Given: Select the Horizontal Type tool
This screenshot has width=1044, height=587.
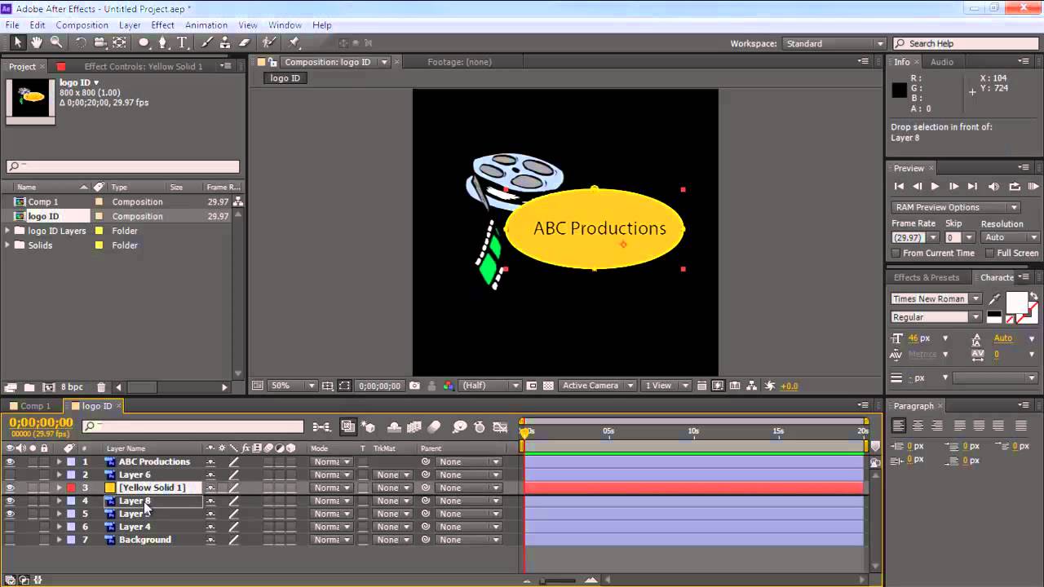Looking at the screenshot, I should 182,43.
